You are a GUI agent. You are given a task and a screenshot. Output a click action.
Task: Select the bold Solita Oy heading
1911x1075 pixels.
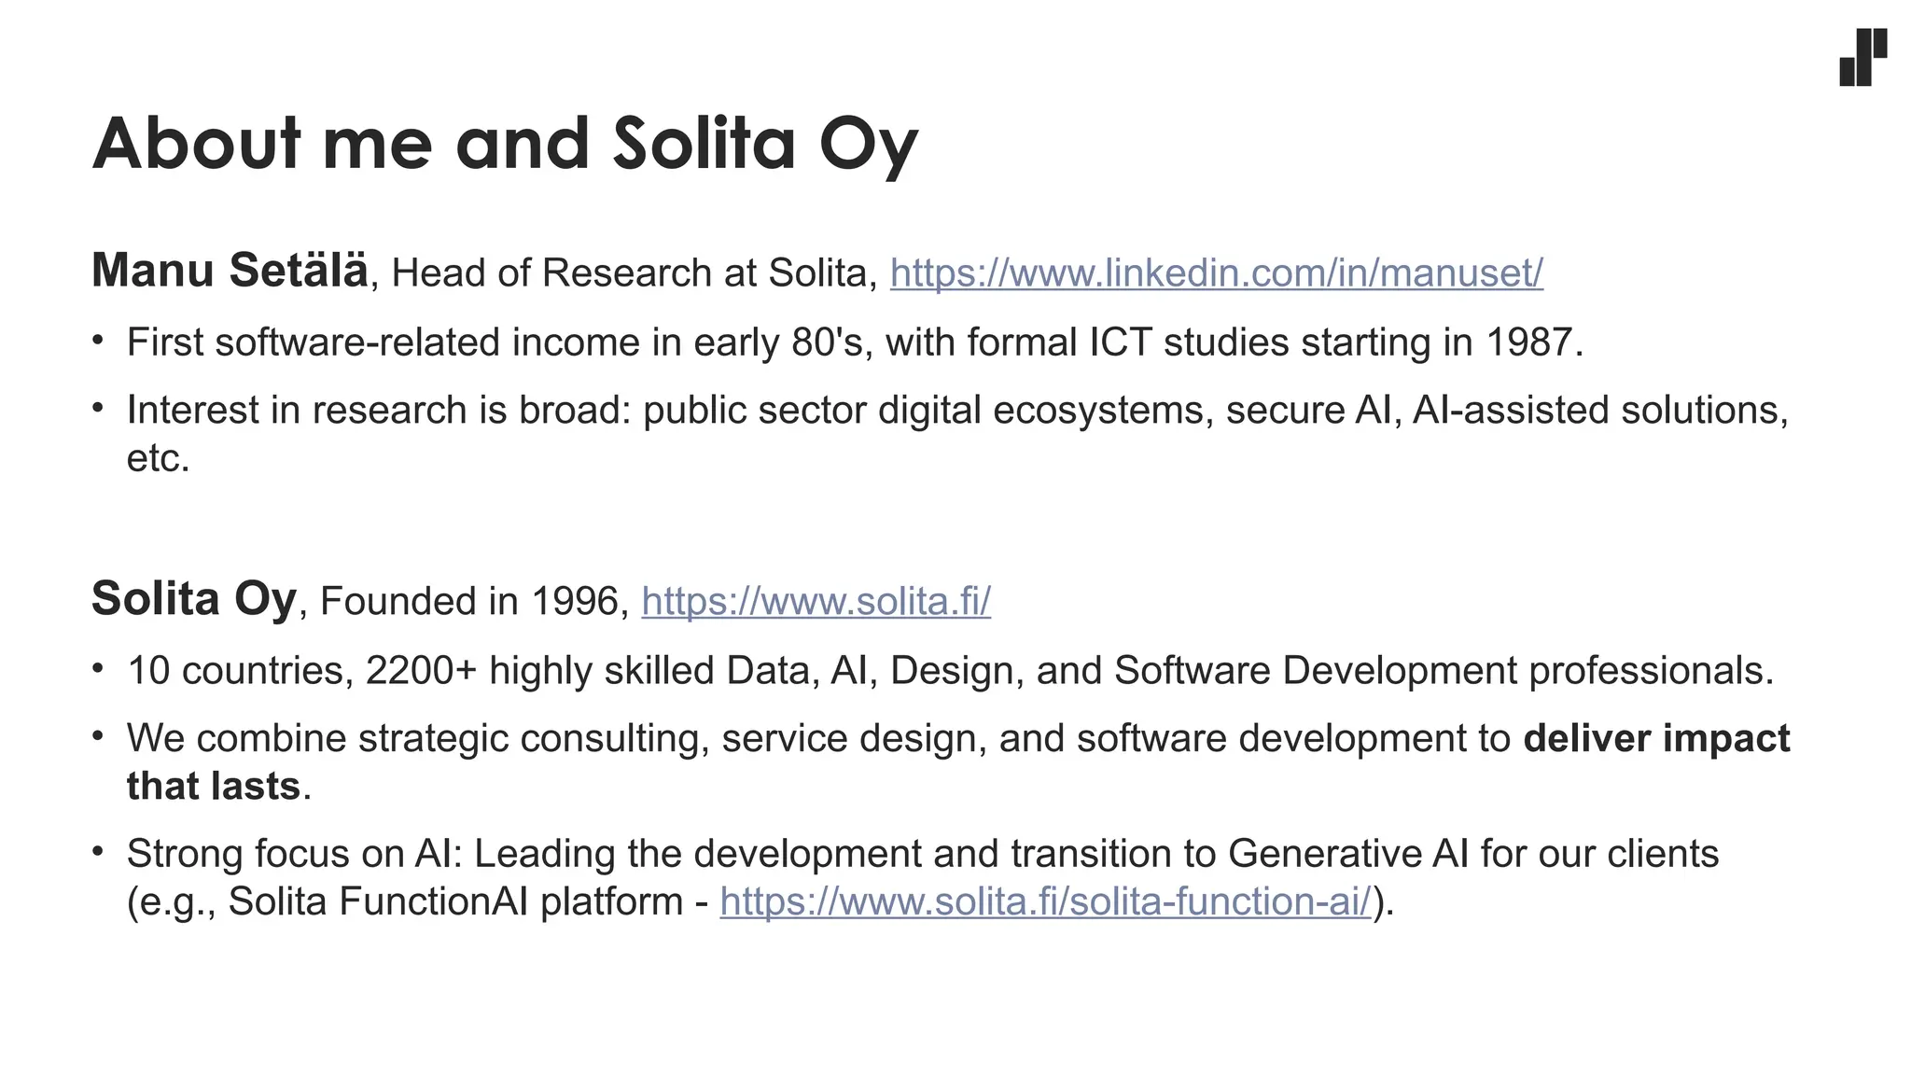coord(194,598)
